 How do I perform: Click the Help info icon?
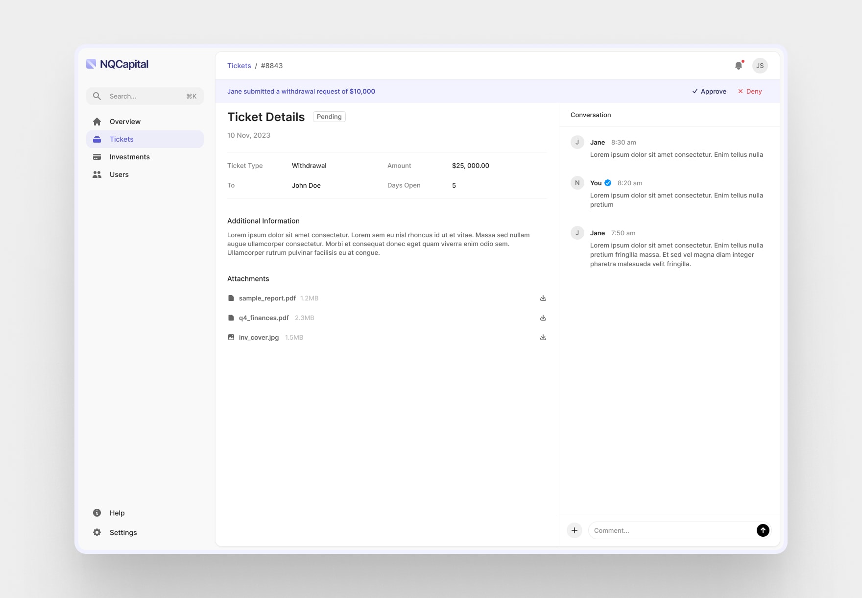coord(97,513)
